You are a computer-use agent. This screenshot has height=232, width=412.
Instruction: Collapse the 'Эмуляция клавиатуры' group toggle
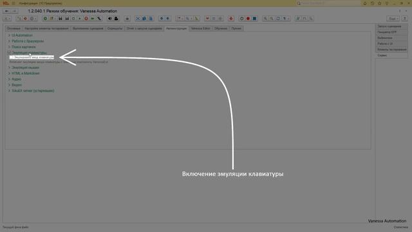(x=9, y=53)
